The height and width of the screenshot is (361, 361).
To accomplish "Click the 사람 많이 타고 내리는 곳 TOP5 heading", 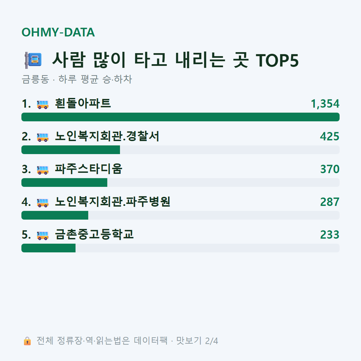I will tap(176, 60).
